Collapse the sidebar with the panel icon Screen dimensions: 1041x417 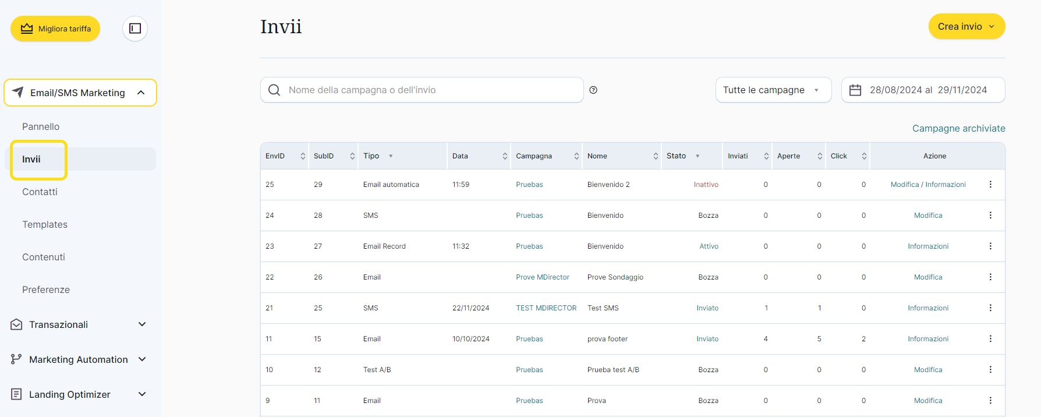click(135, 29)
